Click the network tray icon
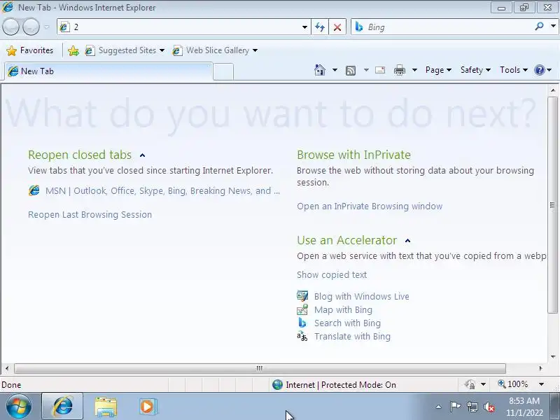The image size is (560, 420). pos(472,407)
